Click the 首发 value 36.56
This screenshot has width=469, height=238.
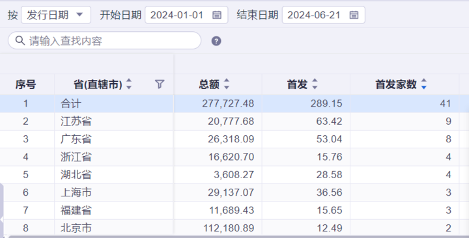click(x=329, y=192)
